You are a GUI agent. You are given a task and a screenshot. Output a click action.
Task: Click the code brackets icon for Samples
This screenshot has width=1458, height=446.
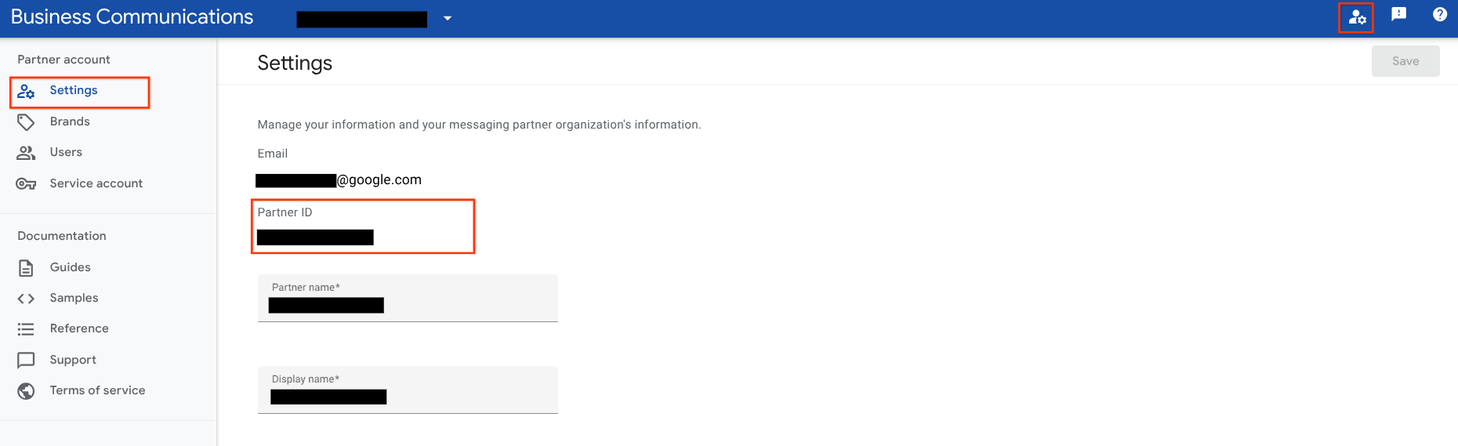[x=26, y=299]
